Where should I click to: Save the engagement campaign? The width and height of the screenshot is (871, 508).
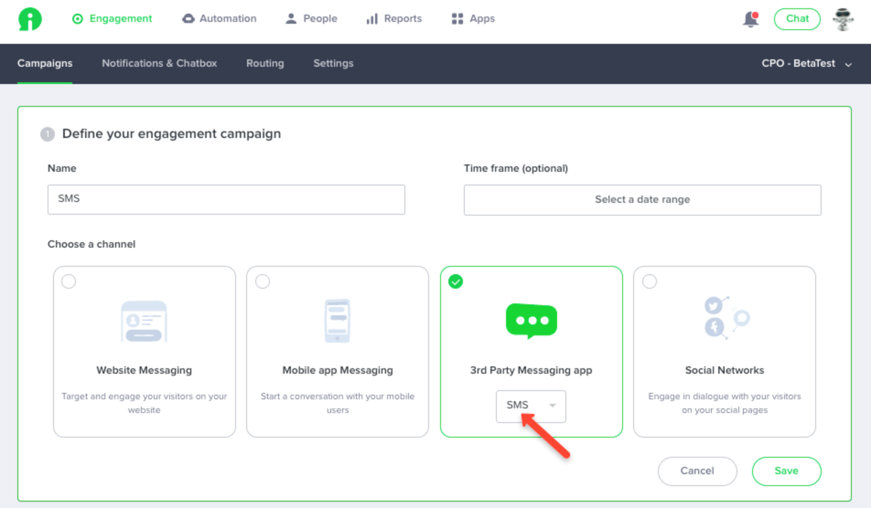(x=786, y=471)
